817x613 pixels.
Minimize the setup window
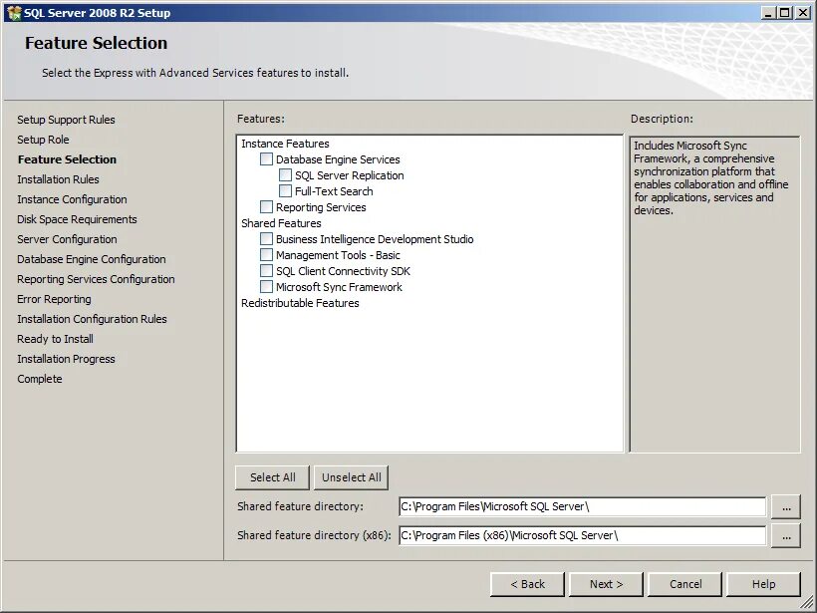pyautogui.click(x=768, y=13)
